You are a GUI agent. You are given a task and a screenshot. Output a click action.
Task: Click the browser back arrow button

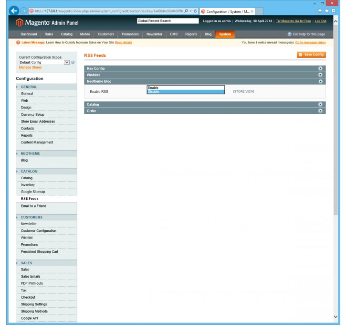[x=14, y=11]
